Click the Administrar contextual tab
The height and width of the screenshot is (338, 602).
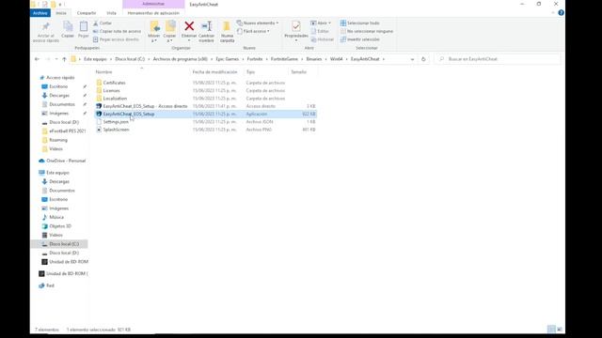[153, 4]
